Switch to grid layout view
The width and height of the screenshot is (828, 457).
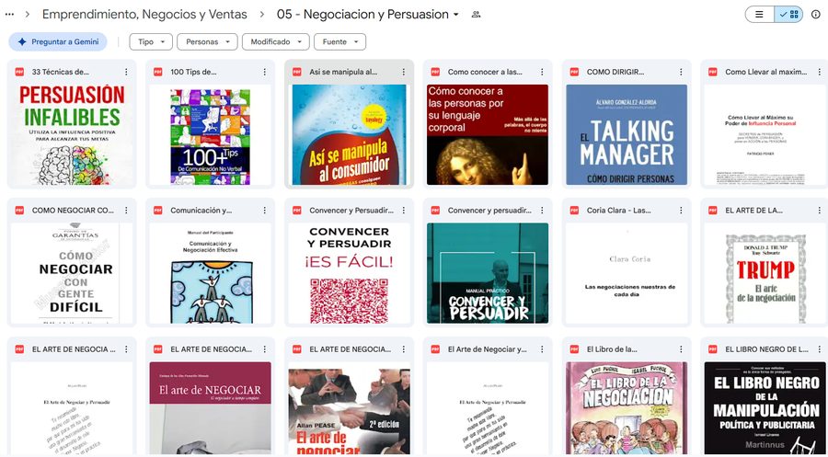789,14
